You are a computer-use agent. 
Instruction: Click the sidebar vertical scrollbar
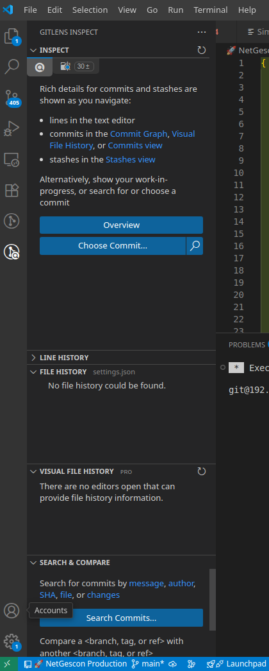coord(212,600)
